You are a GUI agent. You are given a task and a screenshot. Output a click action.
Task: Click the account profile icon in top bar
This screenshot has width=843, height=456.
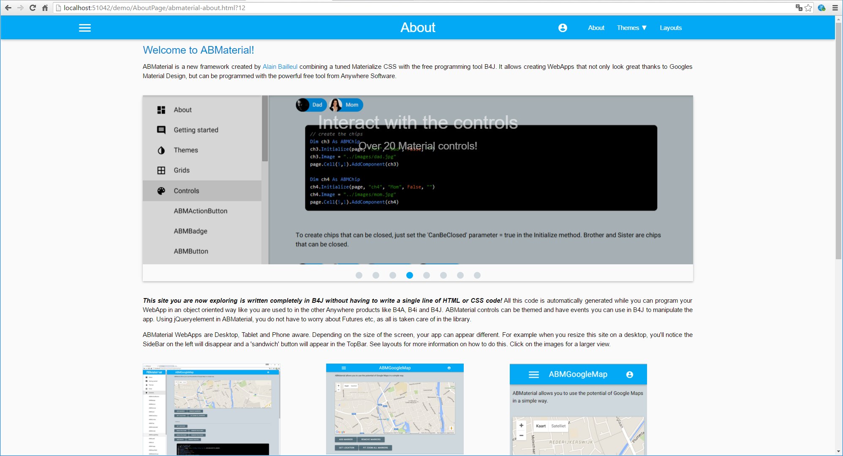point(563,28)
